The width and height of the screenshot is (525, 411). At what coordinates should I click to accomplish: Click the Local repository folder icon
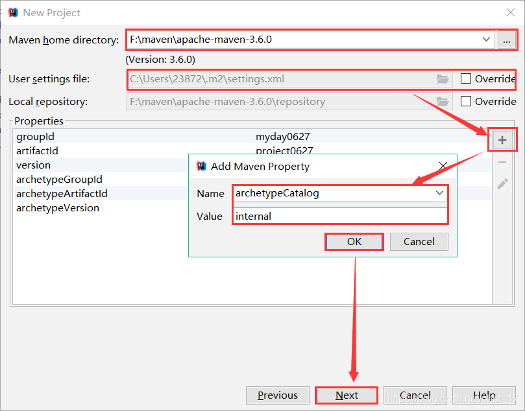click(443, 101)
